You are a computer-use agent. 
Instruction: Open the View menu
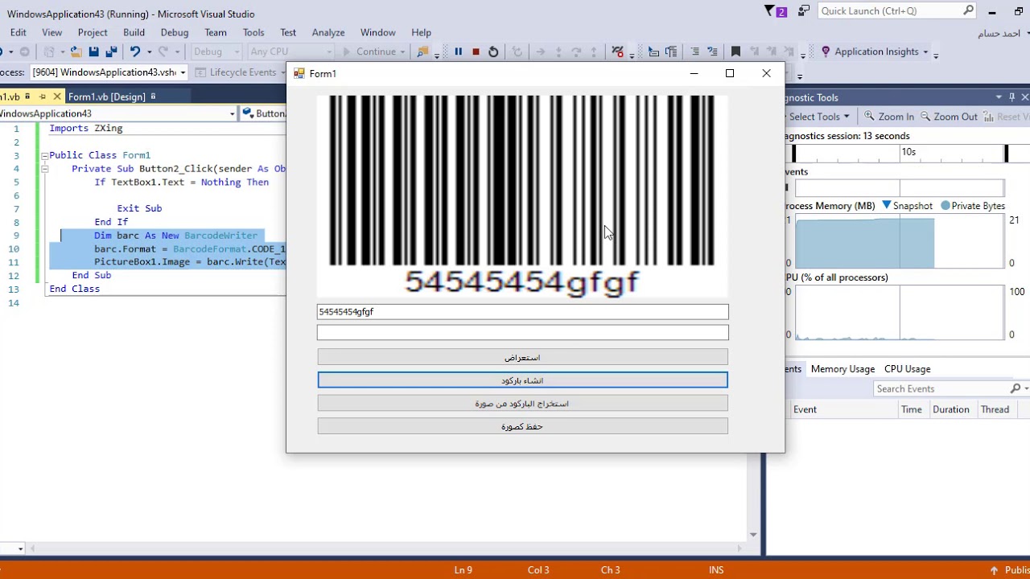tap(51, 32)
